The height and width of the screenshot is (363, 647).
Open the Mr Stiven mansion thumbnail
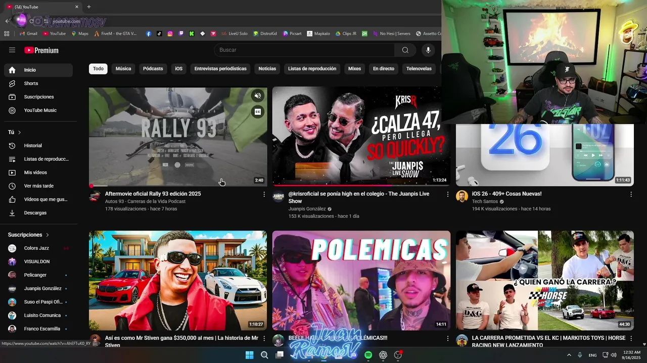pyautogui.click(x=178, y=281)
